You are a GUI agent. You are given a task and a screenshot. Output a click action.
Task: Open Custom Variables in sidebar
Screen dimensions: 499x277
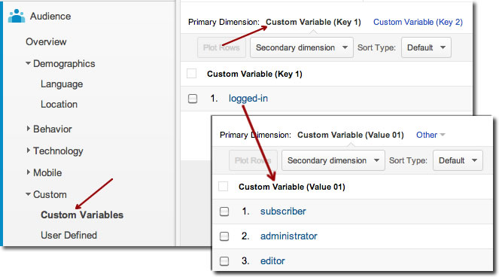click(82, 215)
